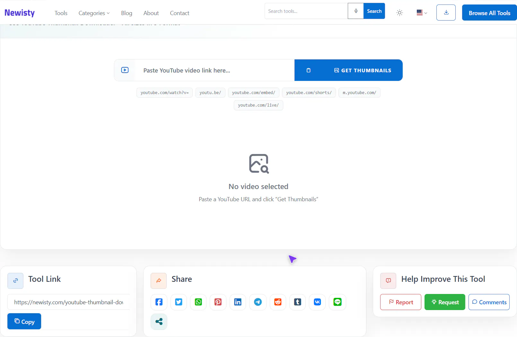This screenshot has height=337, width=517.
Task: Click the Tool Link chain icon
Action: [15, 281]
